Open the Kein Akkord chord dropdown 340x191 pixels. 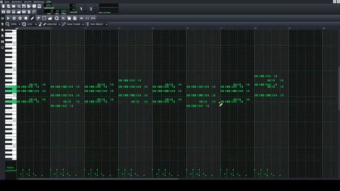(99, 24)
